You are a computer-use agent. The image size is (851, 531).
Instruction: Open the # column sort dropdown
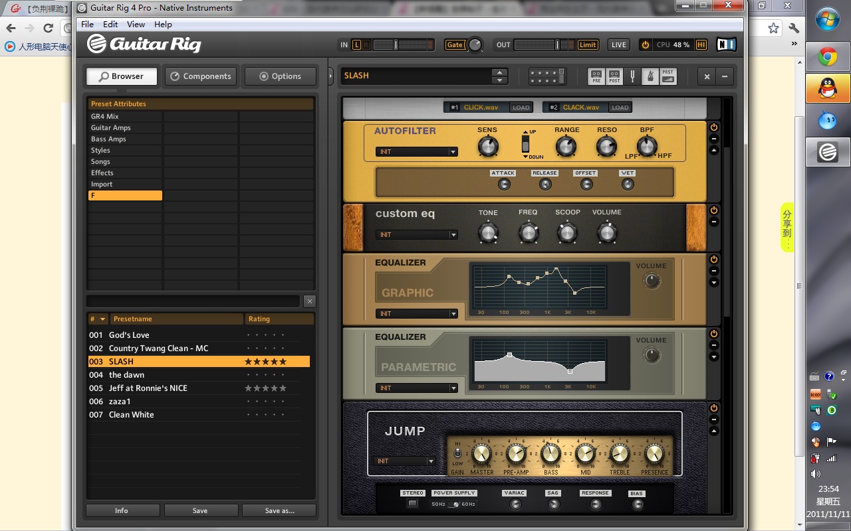tap(102, 319)
